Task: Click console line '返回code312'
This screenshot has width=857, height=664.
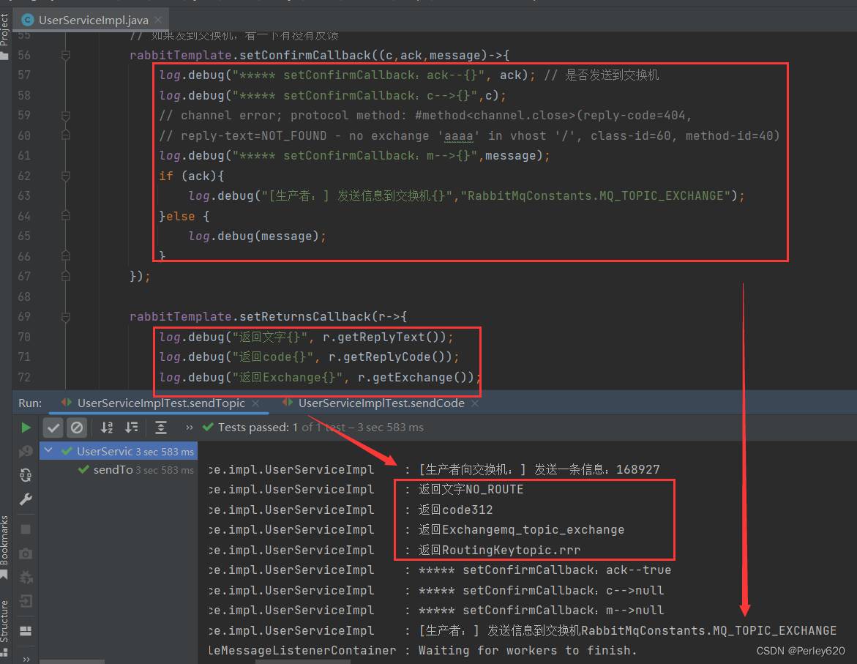Action: tap(455, 510)
